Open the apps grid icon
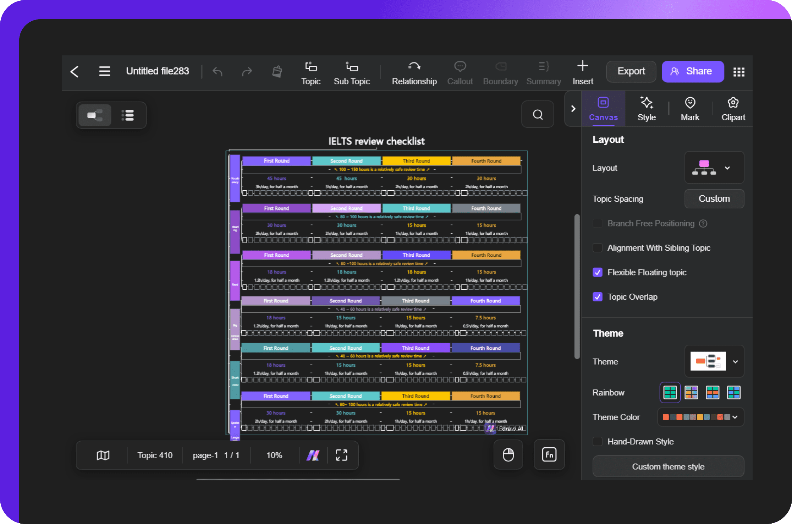The image size is (792, 524). pos(739,72)
